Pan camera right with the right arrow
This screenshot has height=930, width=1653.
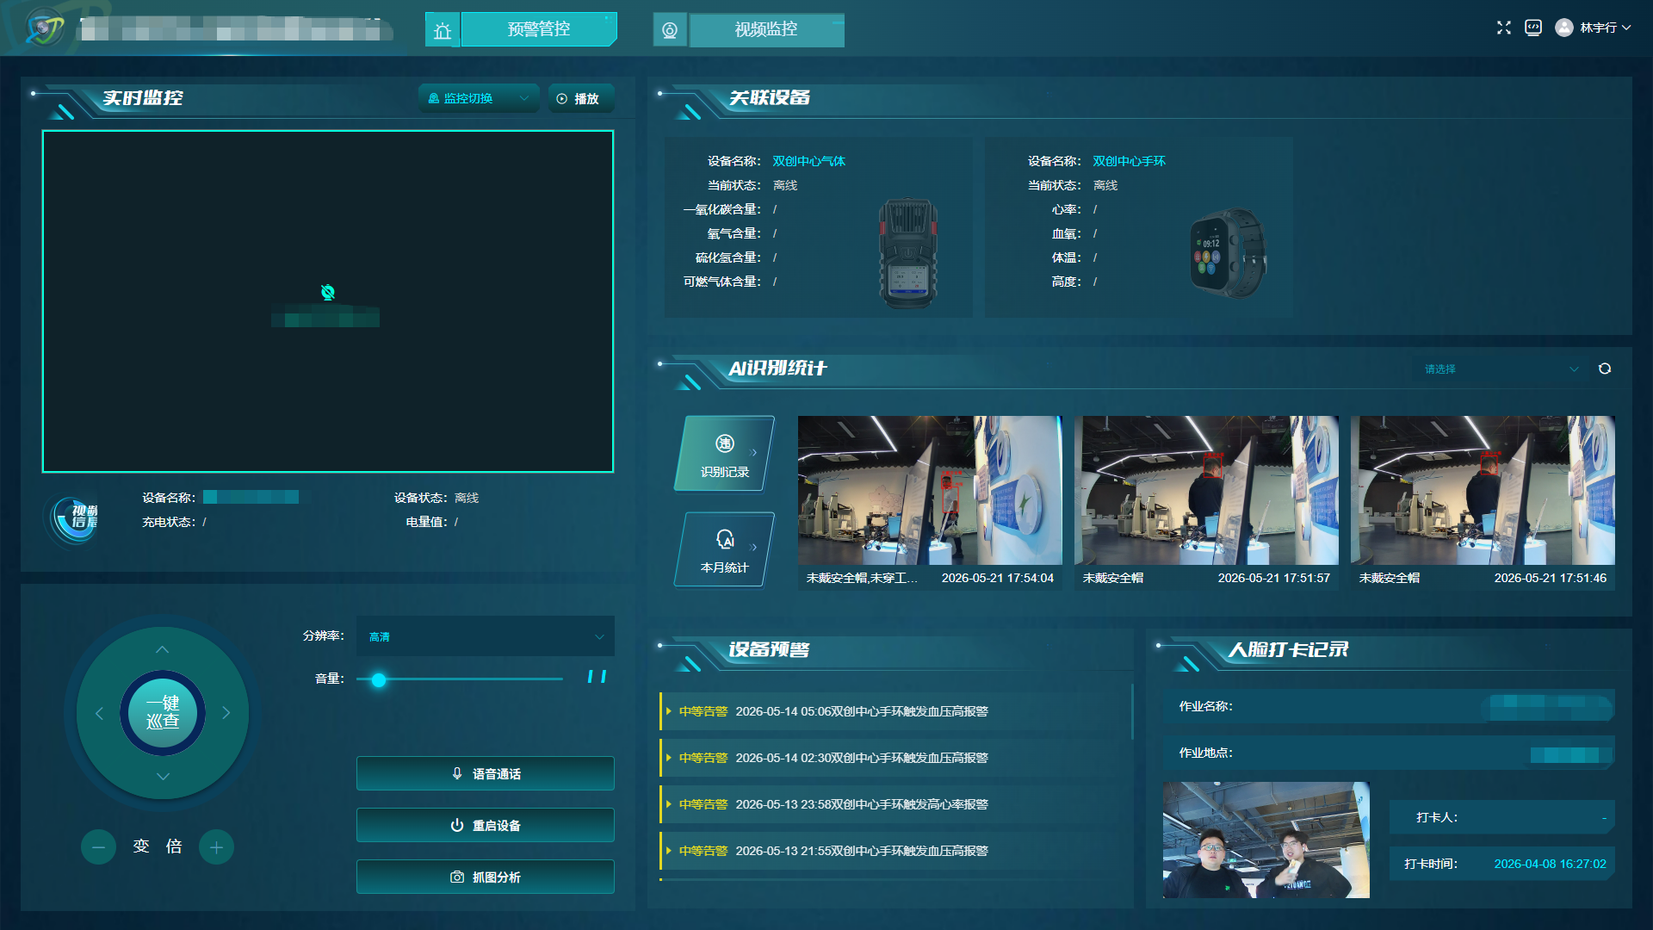tap(226, 713)
